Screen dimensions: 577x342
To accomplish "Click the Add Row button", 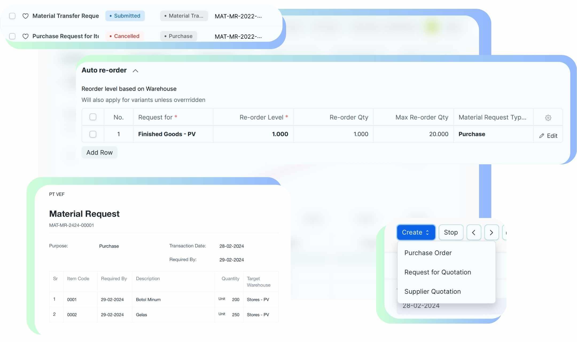I will [x=99, y=153].
